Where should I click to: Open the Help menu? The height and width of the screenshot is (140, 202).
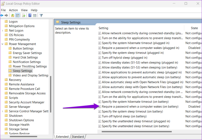pos(34,10)
